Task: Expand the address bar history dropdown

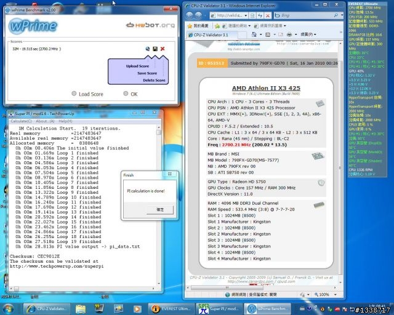Action: pyautogui.click(x=246, y=15)
